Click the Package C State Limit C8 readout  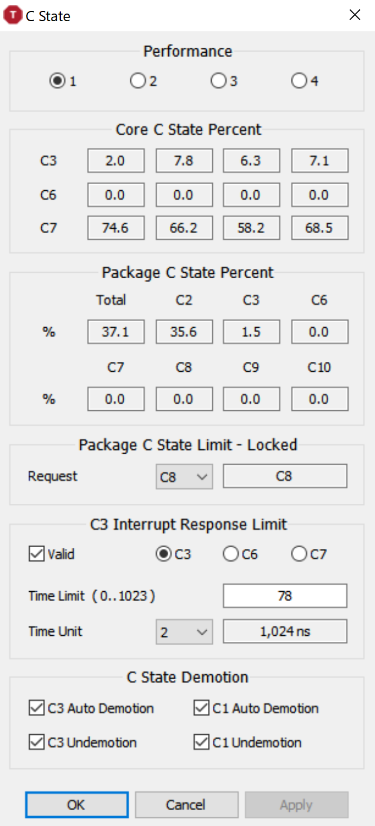pyautogui.click(x=285, y=477)
